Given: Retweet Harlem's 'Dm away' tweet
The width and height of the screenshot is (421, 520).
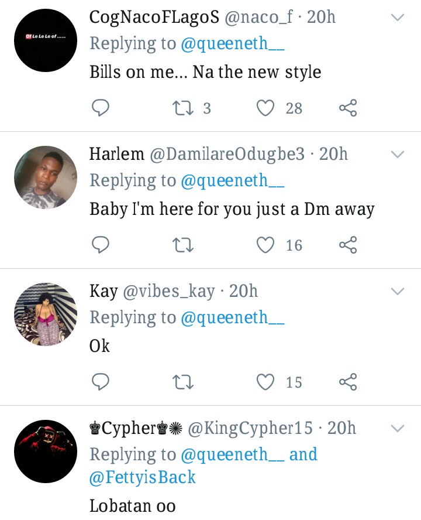Looking at the screenshot, I should [x=183, y=245].
